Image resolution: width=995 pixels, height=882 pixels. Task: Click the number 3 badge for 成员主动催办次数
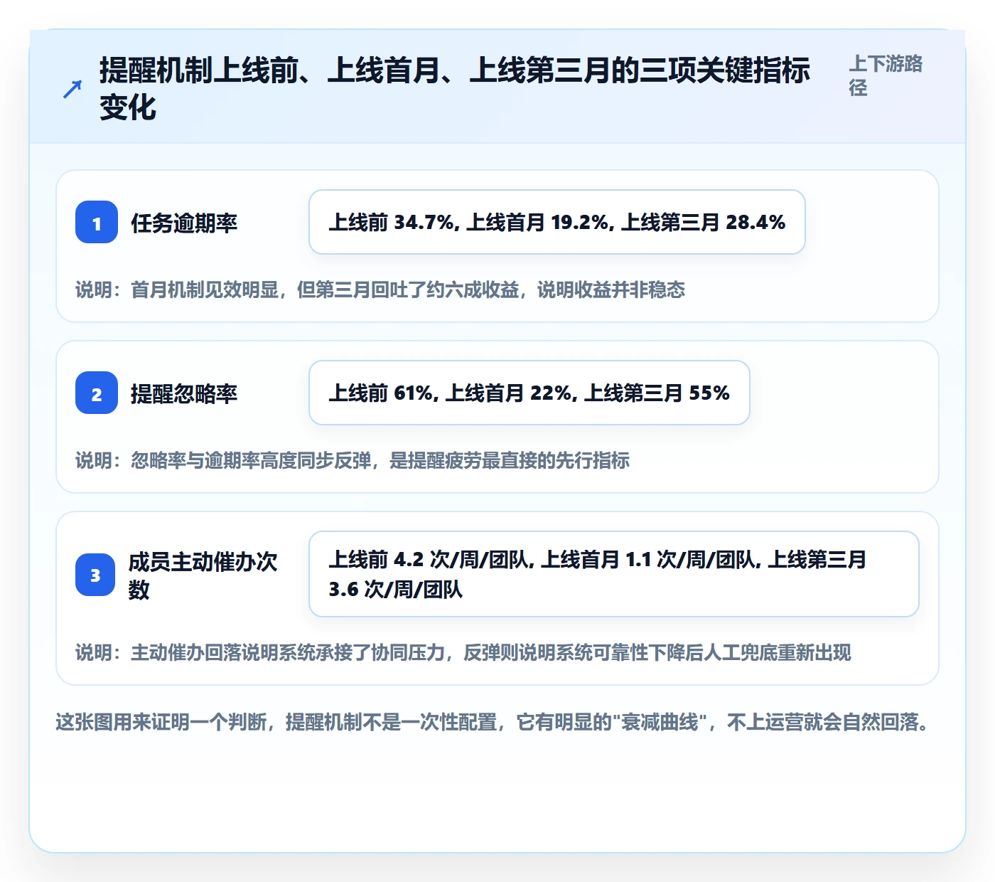tap(95, 575)
